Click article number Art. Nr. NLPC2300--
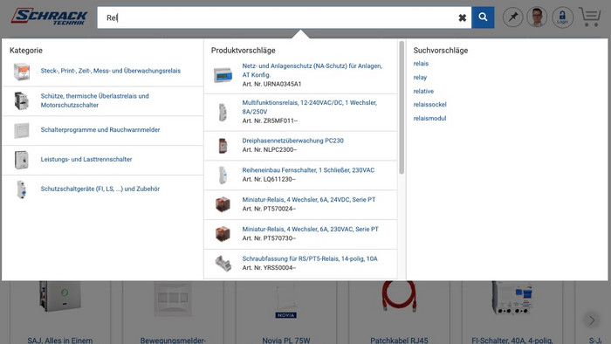Image resolution: width=611 pixels, height=344 pixels. click(269, 150)
